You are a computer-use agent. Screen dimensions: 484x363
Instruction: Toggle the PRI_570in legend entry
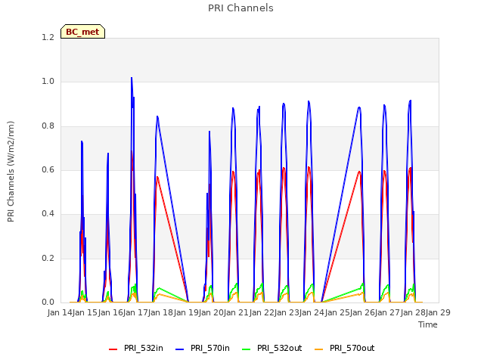203,348
